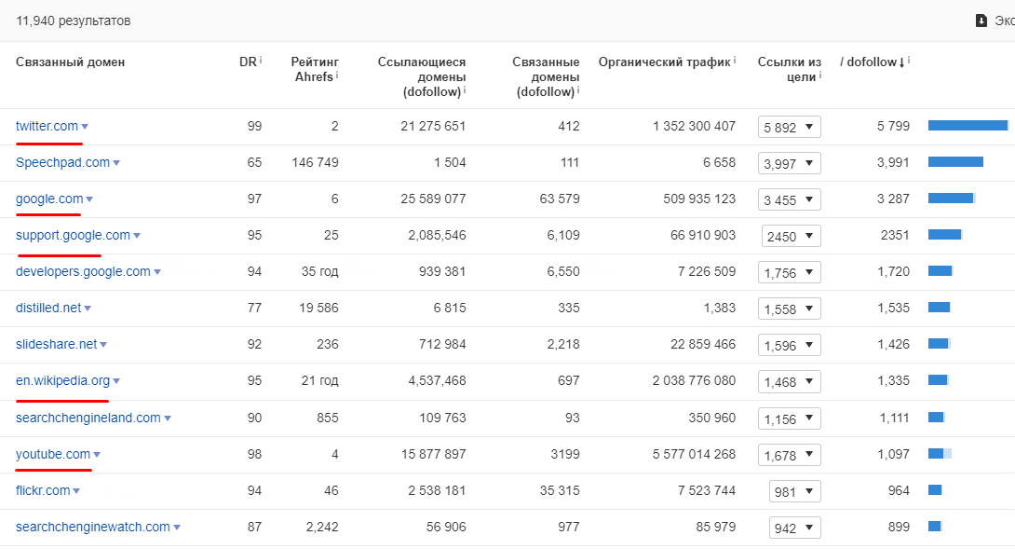Image resolution: width=1015 pixels, height=549 pixels.
Task: Click the organic traffic info icon
Action: click(734, 61)
